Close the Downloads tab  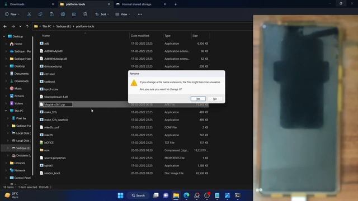click(53, 4)
